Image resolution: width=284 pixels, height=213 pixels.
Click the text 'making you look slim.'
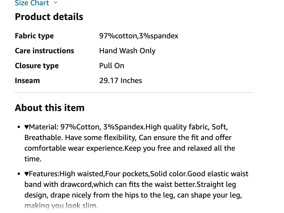tap(61, 206)
